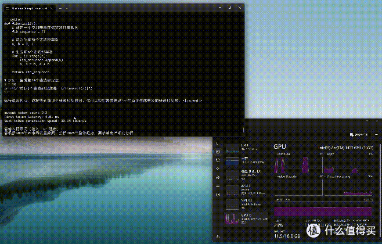Open the more options ellipsis in Task Manager
The image size is (382, 244).
click(376, 135)
